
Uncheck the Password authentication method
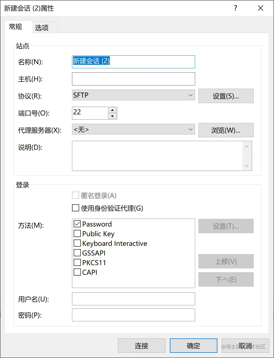(77, 224)
